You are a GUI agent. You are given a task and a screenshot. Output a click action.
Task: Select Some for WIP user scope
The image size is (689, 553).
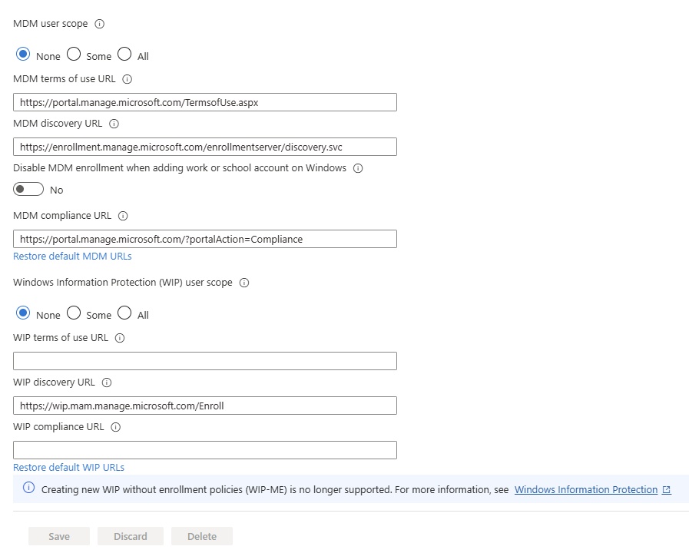point(74,313)
